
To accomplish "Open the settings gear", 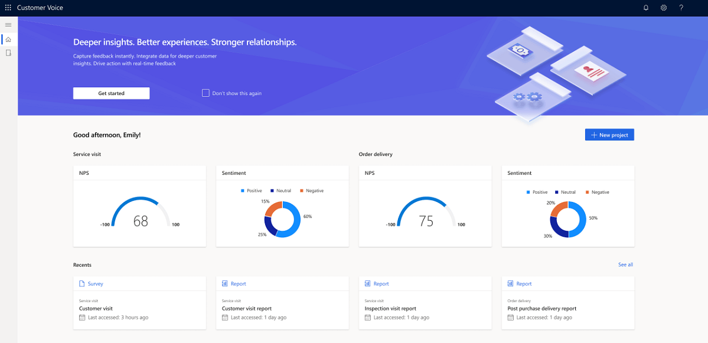I will (664, 8).
